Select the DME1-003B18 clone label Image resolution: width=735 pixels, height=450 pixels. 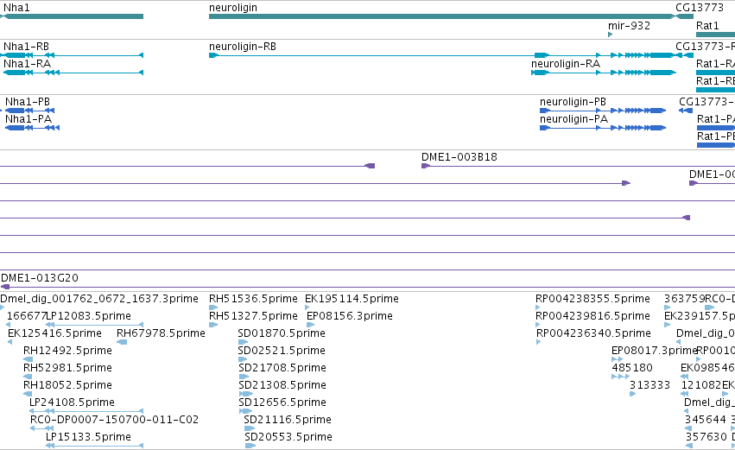point(459,157)
